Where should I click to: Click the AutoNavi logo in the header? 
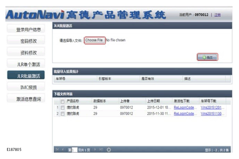click(35, 15)
